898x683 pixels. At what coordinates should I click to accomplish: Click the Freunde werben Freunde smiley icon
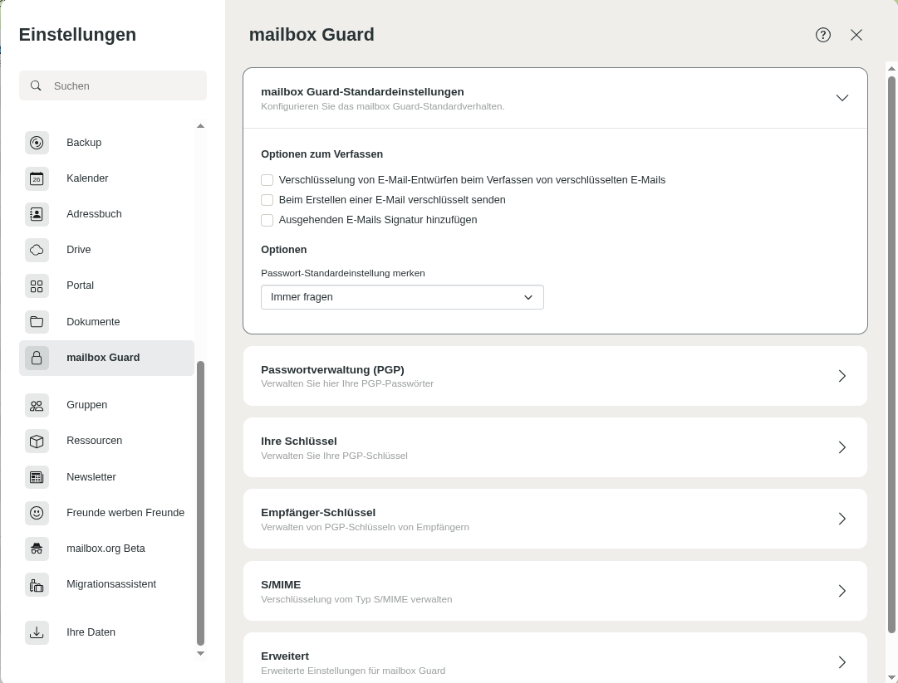pos(37,513)
